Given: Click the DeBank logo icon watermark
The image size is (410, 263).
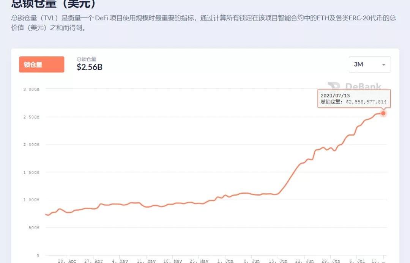Looking at the screenshot, I should pyautogui.click(x=334, y=86).
